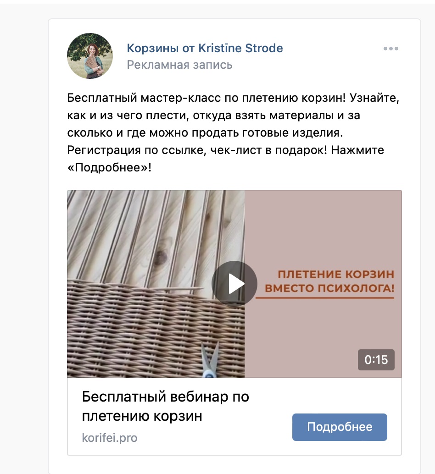Click the Рекламная запись label
Image resolution: width=435 pixels, height=474 pixels.
point(180,65)
